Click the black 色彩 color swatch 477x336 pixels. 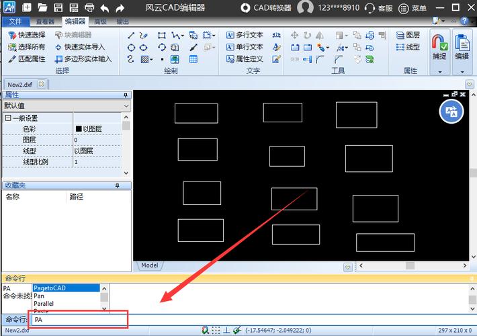click(79, 129)
